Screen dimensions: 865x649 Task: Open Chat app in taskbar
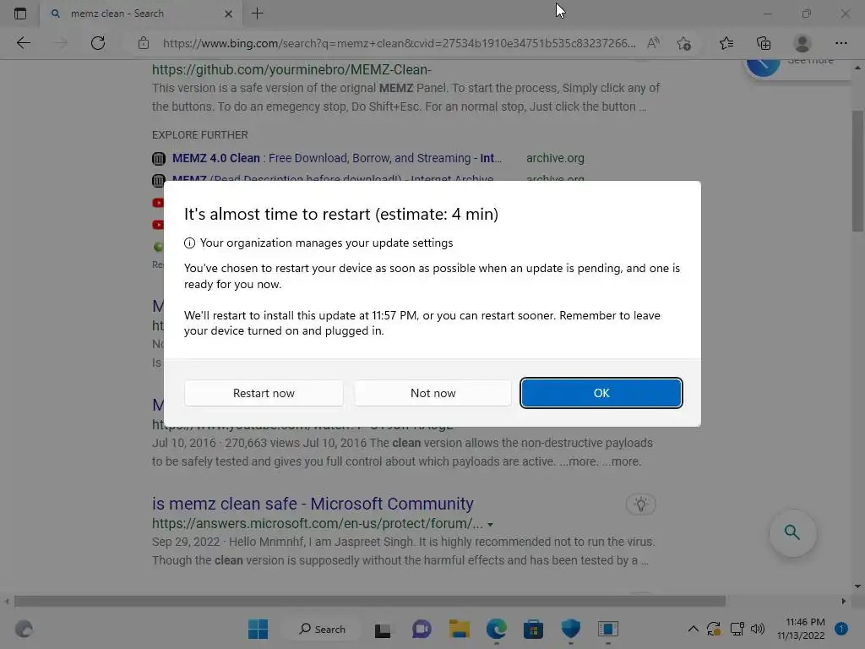pos(422,629)
